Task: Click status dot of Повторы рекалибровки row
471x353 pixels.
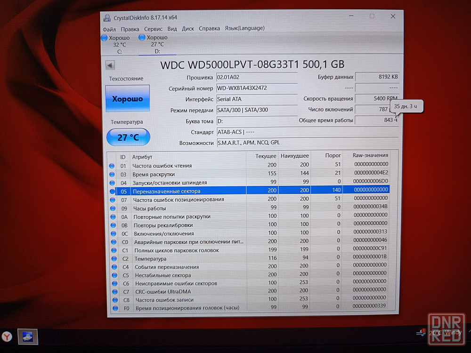Action: click(113, 225)
